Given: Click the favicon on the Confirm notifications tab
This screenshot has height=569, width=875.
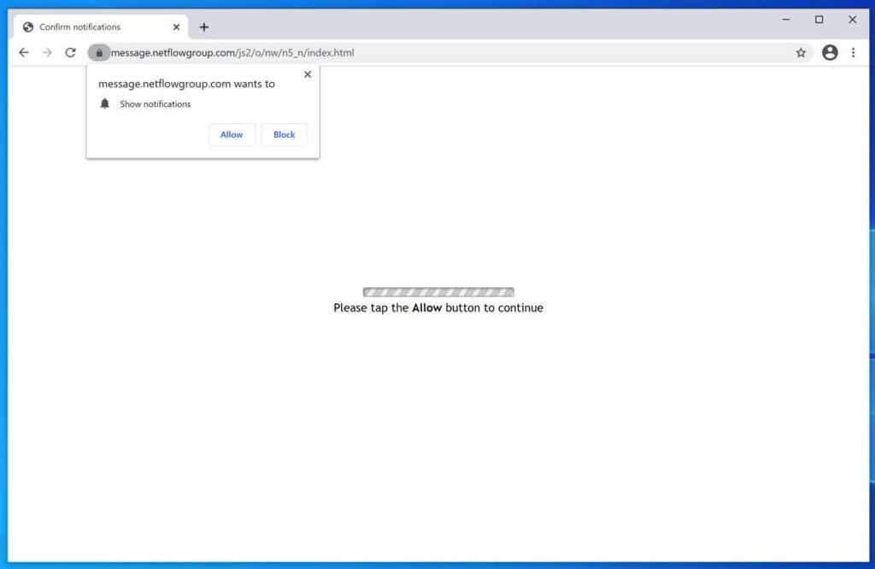Looking at the screenshot, I should pos(28,26).
